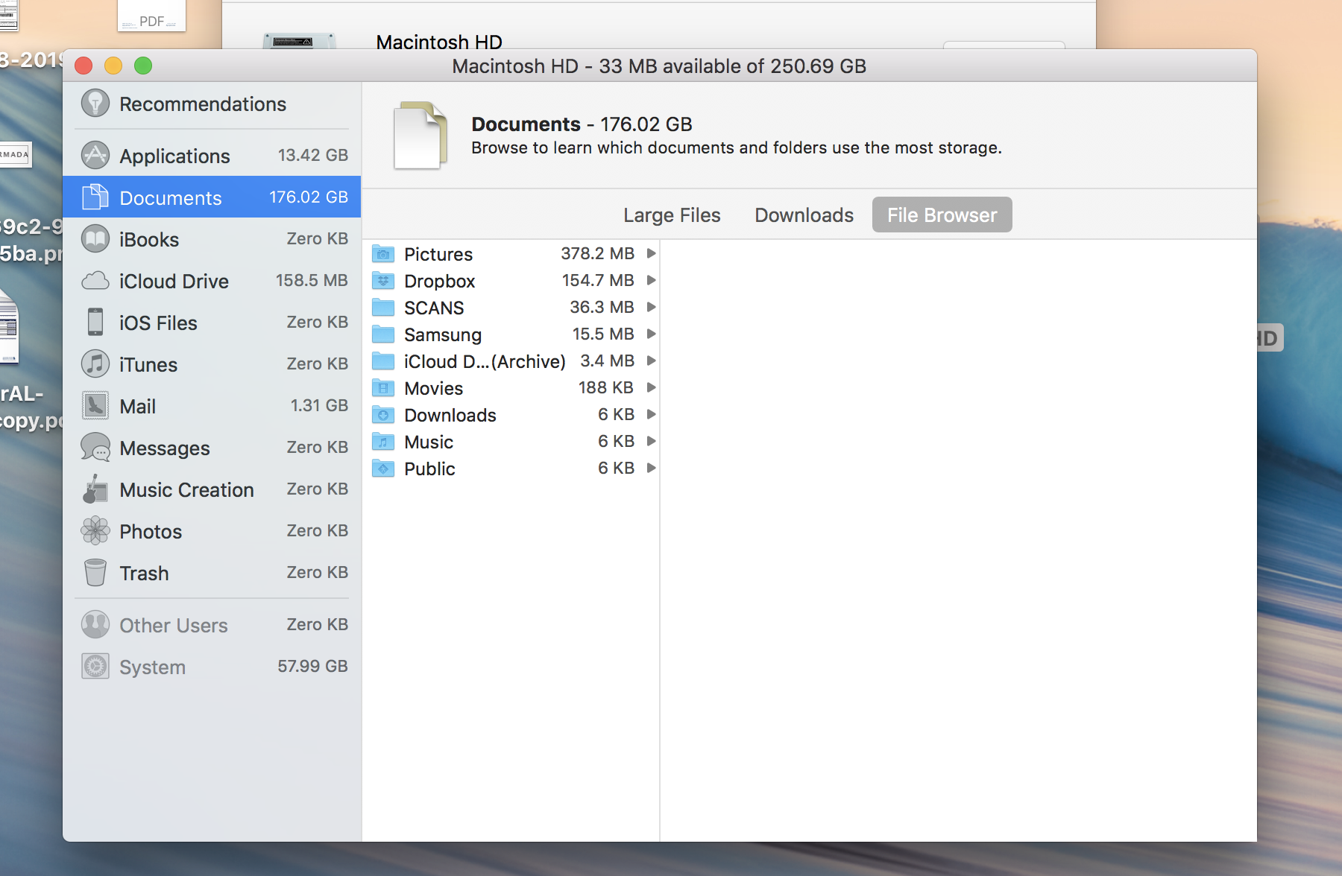Click the iOS Files phone icon

(95, 322)
